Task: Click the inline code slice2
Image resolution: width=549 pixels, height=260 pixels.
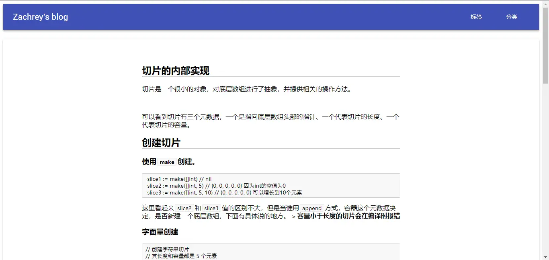Action: 184,208
